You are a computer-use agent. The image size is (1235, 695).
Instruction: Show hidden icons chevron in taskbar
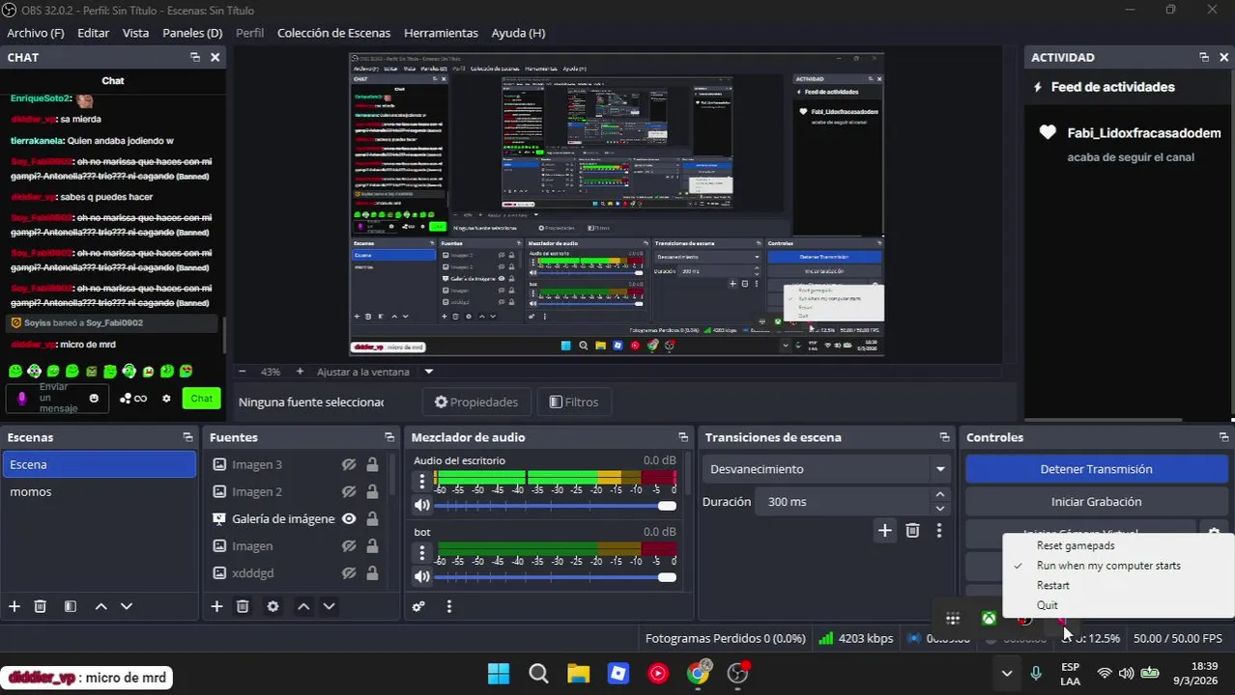click(1007, 673)
